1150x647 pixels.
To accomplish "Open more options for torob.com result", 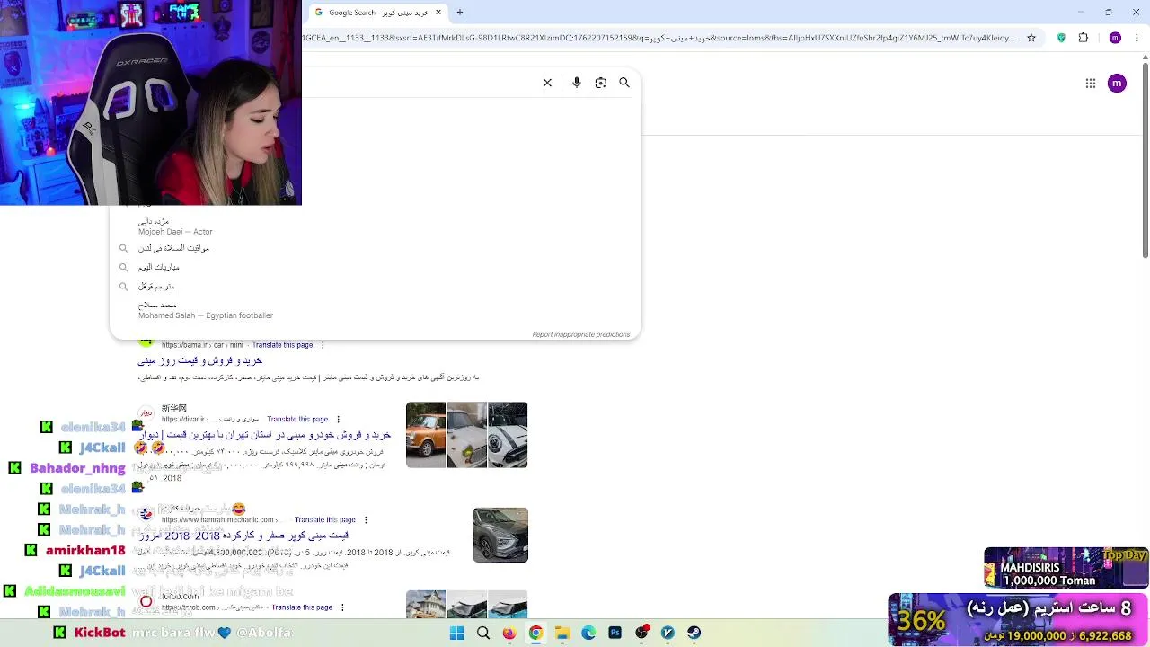I will 341,607.
